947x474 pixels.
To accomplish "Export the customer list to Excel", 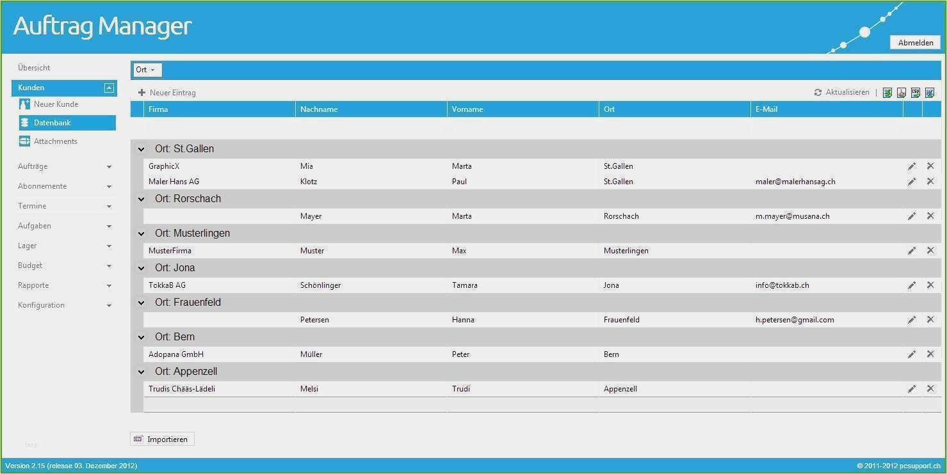I will (x=887, y=93).
